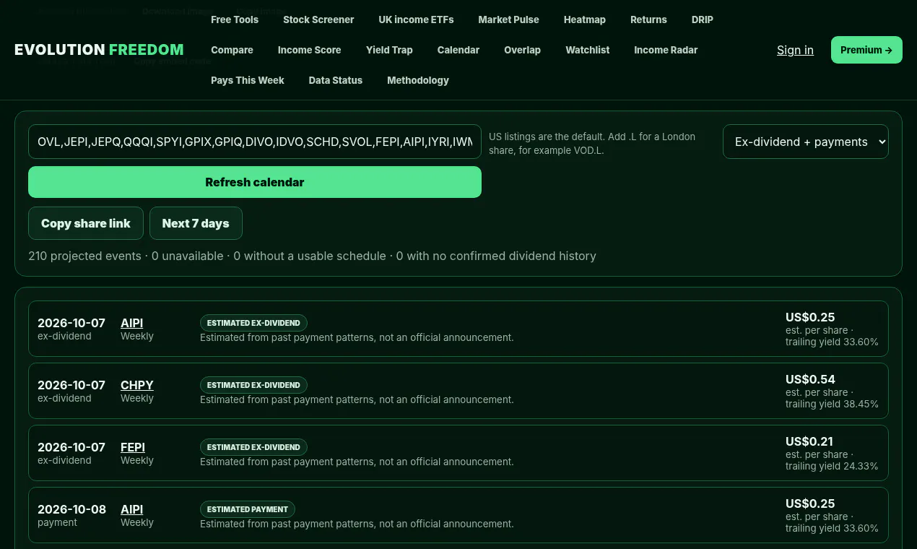Open the UK income ETFs page

click(416, 20)
